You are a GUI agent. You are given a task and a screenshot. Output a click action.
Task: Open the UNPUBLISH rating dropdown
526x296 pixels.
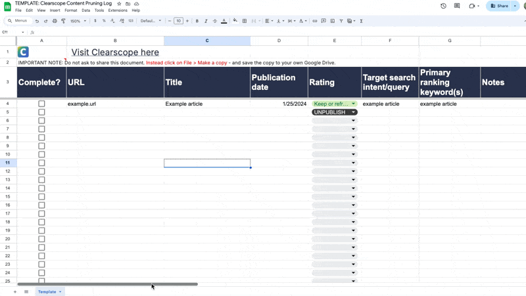[335, 112]
